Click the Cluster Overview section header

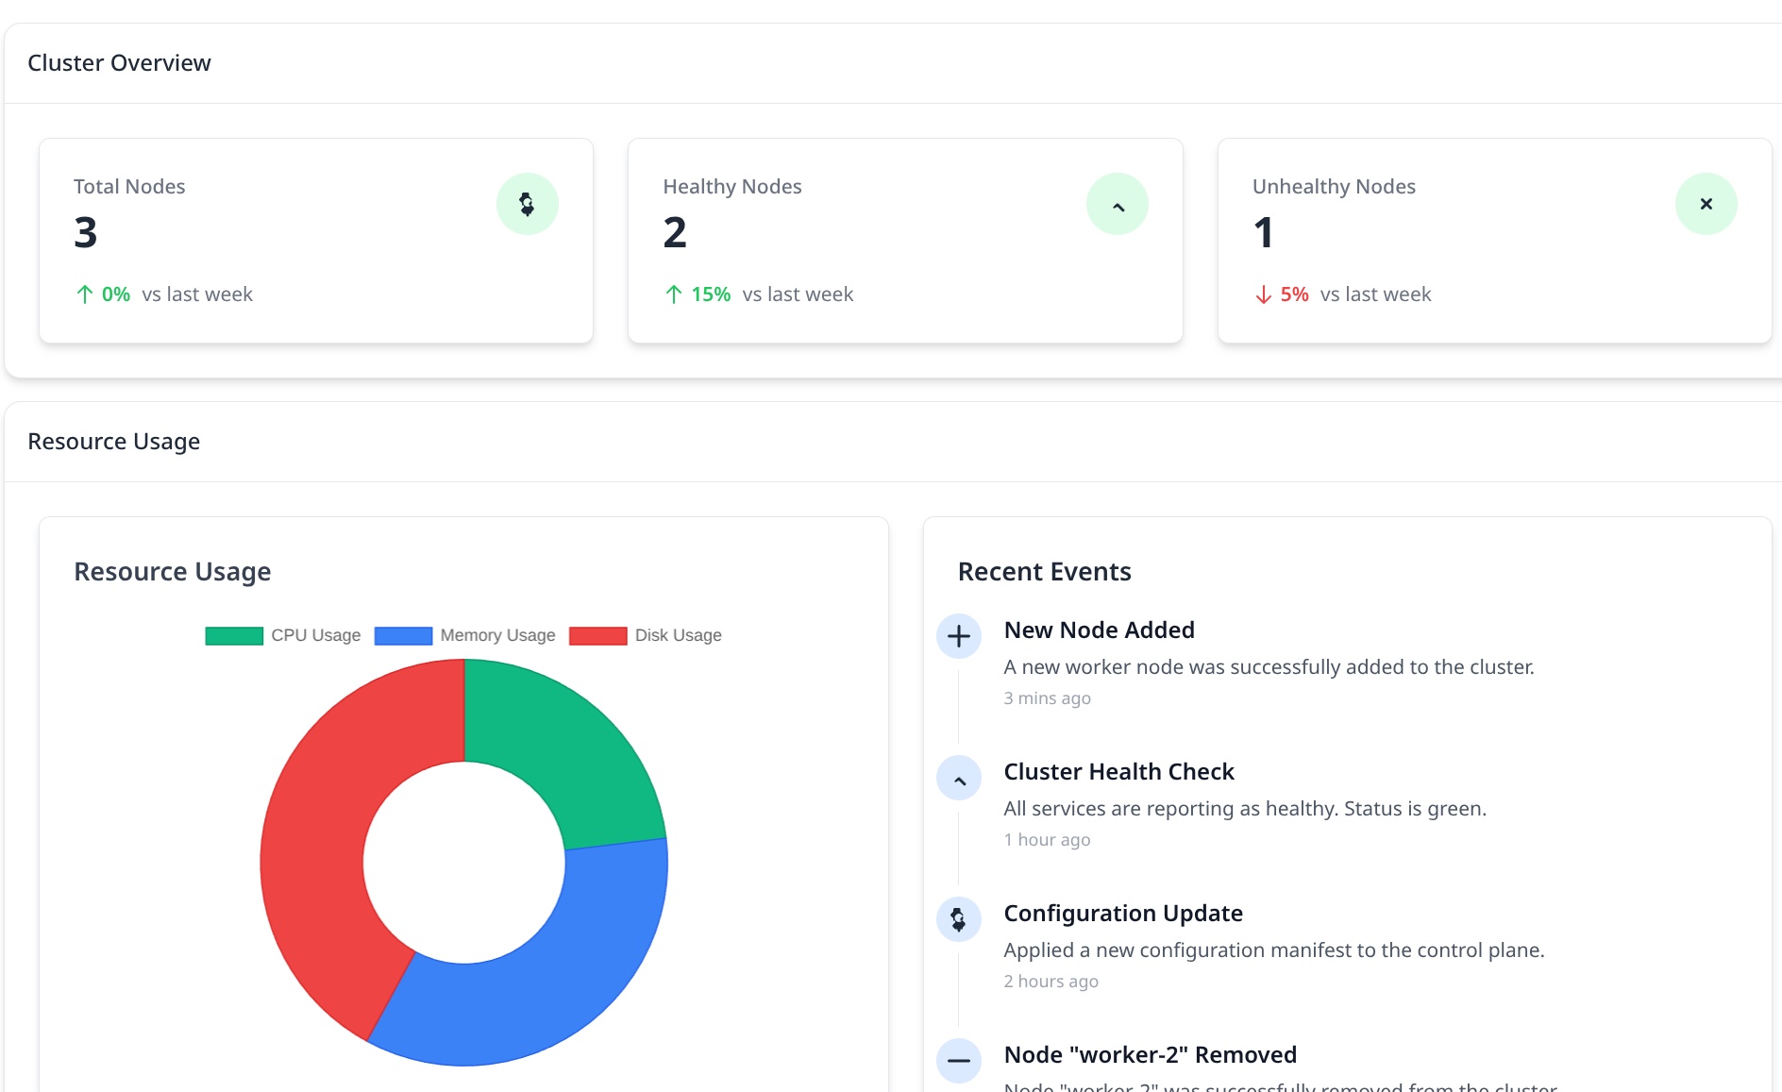(119, 63)
